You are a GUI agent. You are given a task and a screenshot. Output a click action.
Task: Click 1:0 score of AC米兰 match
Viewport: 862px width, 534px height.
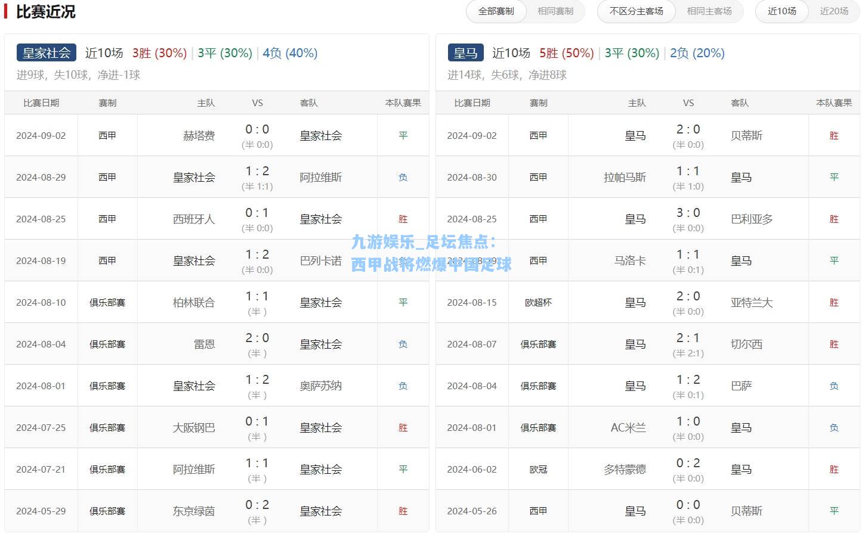(688, 421)
